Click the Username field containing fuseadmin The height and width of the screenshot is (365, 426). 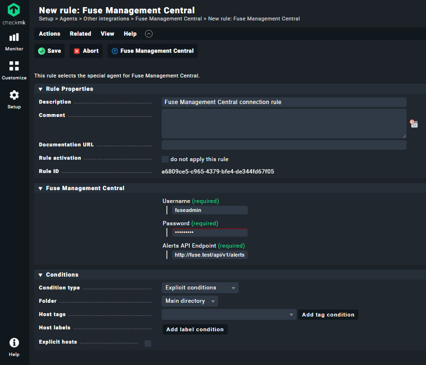tap(210, 210)
